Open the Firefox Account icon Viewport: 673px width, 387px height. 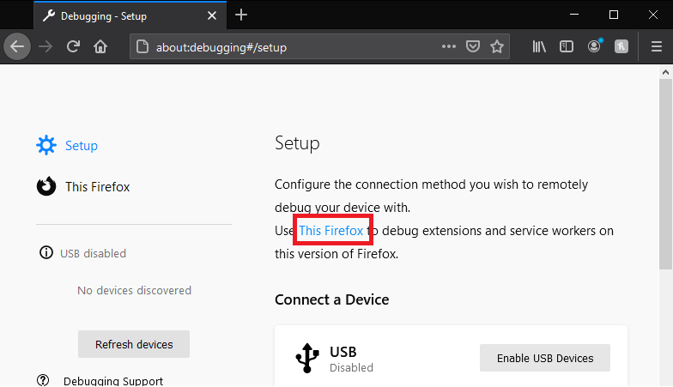(594, 46)
